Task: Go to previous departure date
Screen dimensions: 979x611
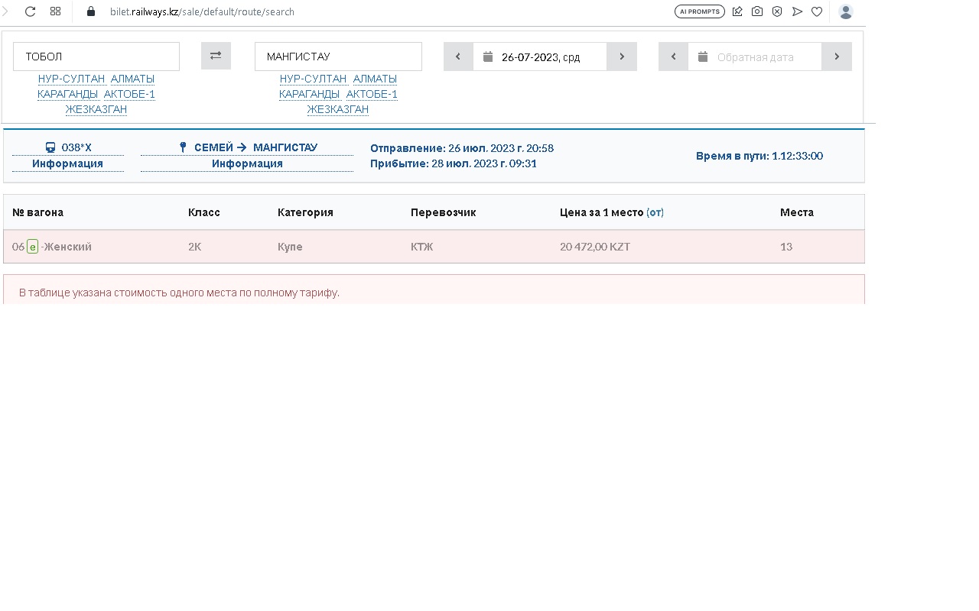Action: [458, 57]
